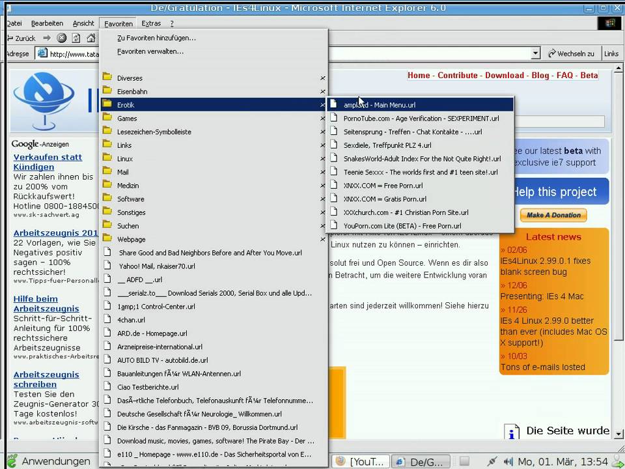Click the IEs4Linux globe logo
This screenshot has height=469, width=625.
point(44,100)
